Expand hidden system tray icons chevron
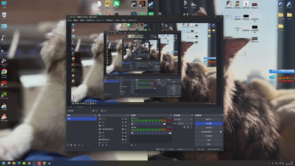Screen dimensions: 295x166 269,163
